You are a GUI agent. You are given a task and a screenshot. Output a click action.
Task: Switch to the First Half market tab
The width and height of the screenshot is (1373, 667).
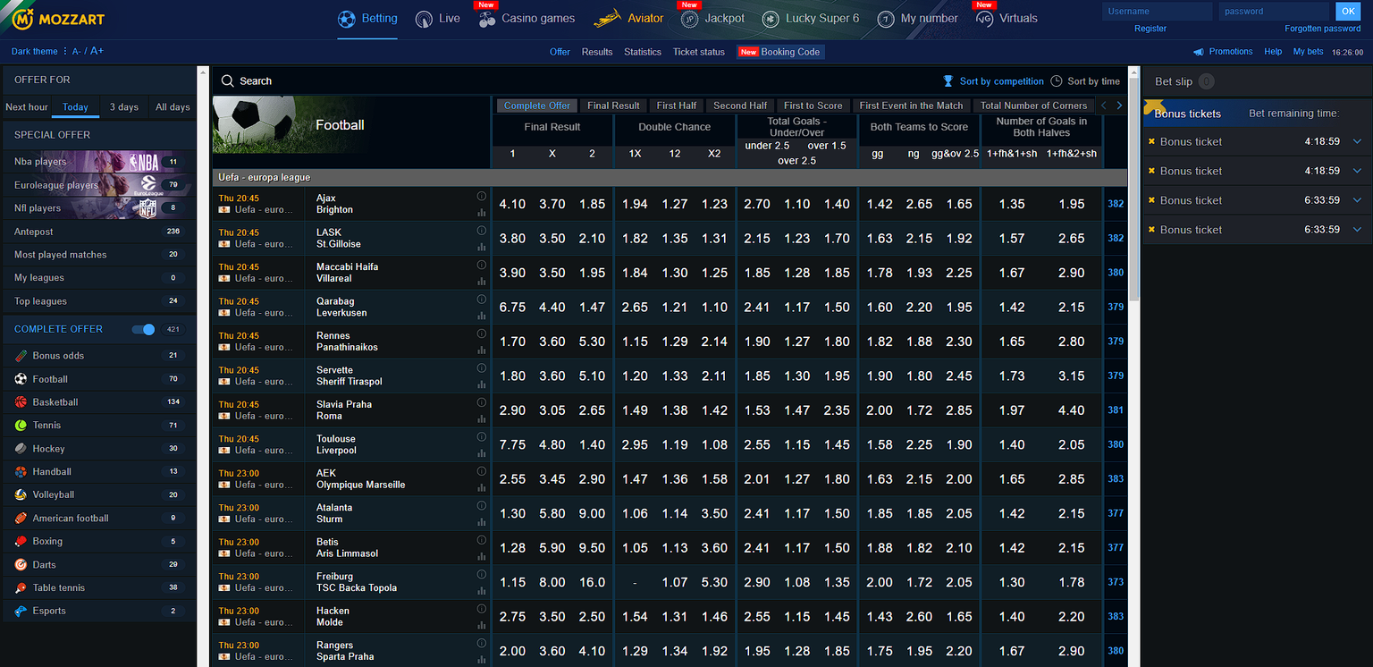677,106
